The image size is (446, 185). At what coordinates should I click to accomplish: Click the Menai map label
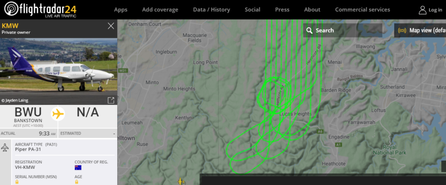[334, 62]
